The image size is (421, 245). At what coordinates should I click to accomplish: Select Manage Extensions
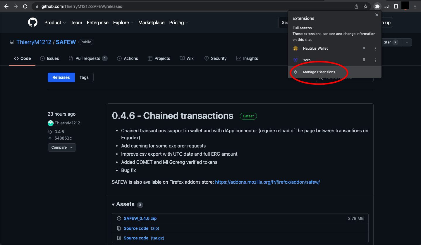coord(335,72)
